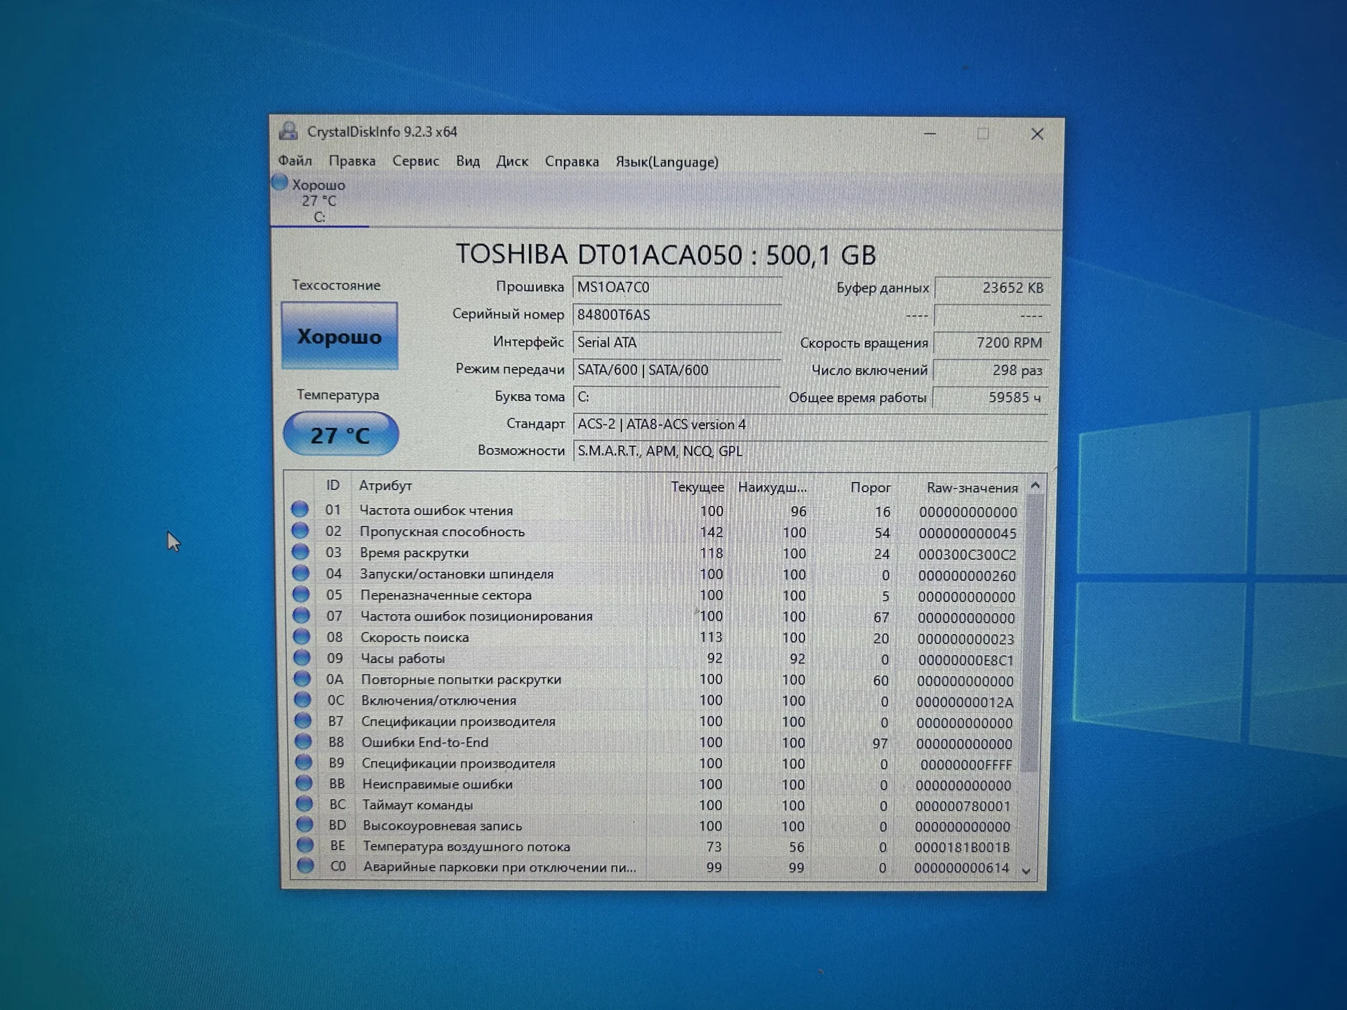Click the ID column header
Viewport: 1347px width, 1010px height.
333,485
